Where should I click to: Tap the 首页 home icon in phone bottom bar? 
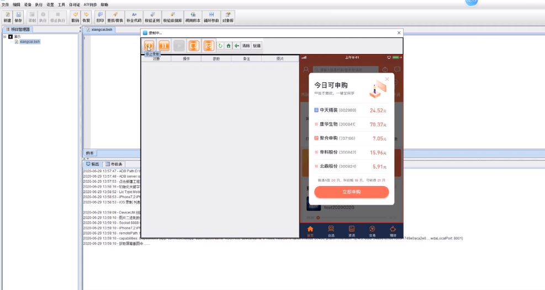[x=310, y=231]
